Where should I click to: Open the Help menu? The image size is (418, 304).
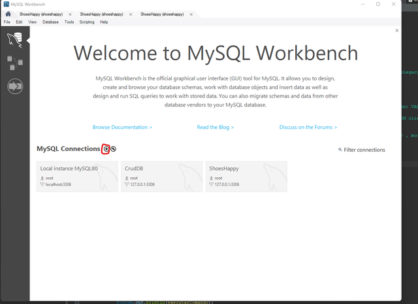coord(104,22)
